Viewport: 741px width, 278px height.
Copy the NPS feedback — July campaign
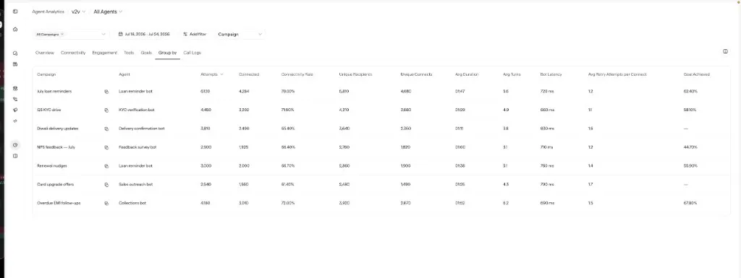[106, 147]
